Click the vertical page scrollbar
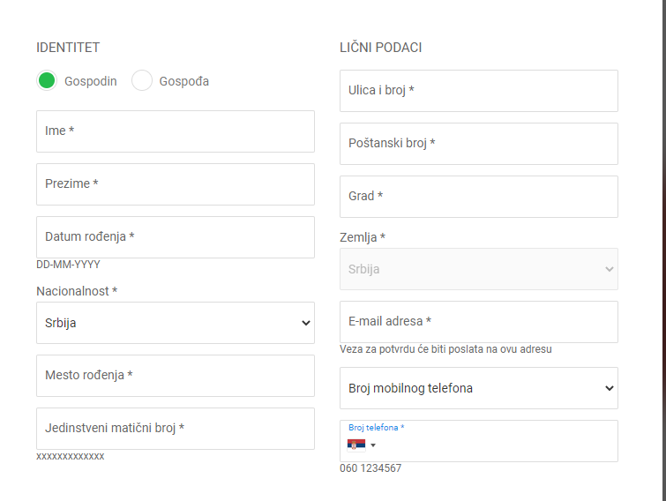Screen dimensions: 666x501 tap(662, 250)
